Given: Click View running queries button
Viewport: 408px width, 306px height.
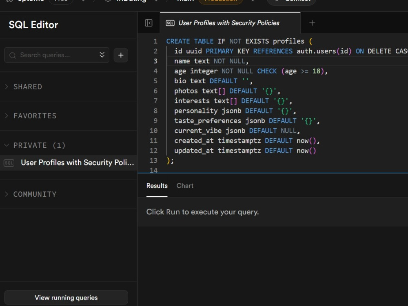Looking at the screenshot, I should pos(66,297).
